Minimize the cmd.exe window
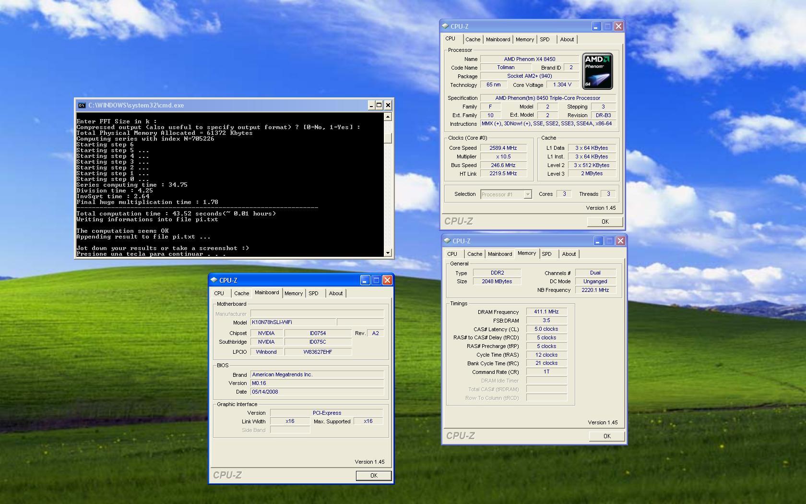The width and height of the screenshot is (806, 504). tap(371, 105)
